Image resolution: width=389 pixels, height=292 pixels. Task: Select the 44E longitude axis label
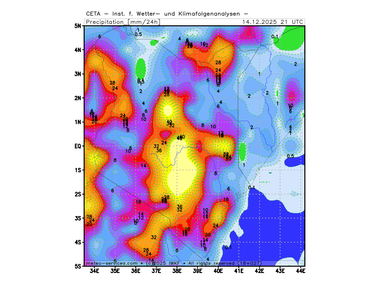[301, 271]
